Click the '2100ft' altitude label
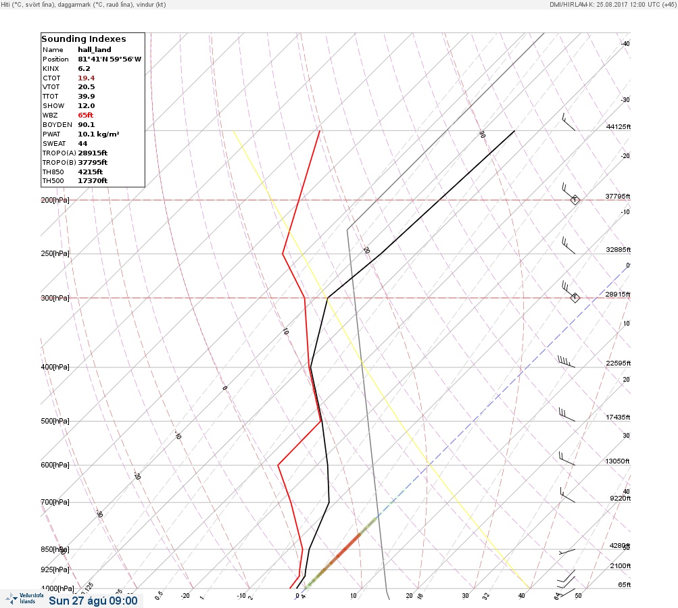The image size is (678, 608). point(620,565)
